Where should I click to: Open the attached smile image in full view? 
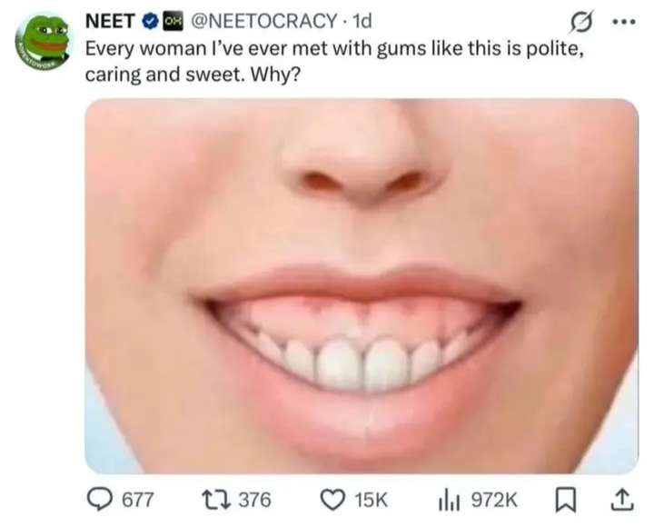pyautogui.click(x=362, y=286)
